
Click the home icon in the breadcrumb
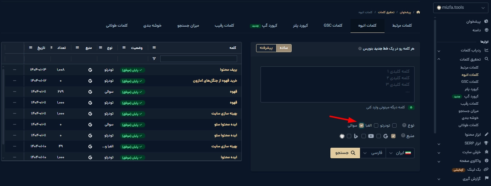(x=418, y=12)
